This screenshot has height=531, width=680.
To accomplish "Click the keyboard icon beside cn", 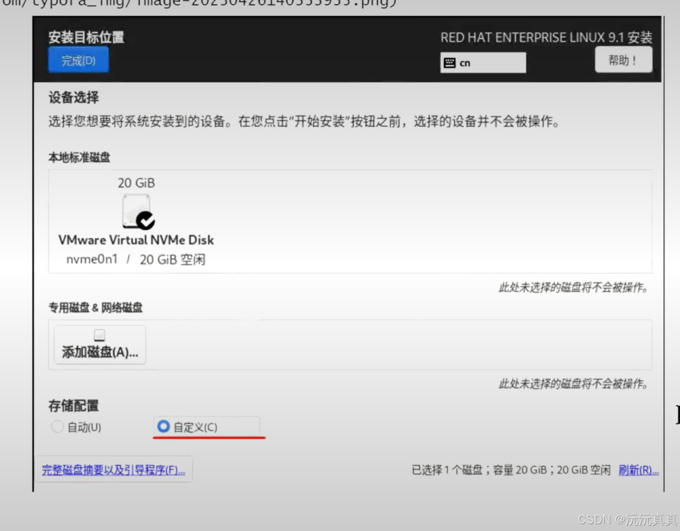I will 450,63.
